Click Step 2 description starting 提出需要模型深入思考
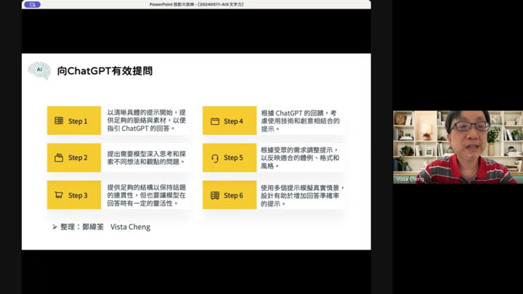523x294 pixels. [x=147, y=158]
